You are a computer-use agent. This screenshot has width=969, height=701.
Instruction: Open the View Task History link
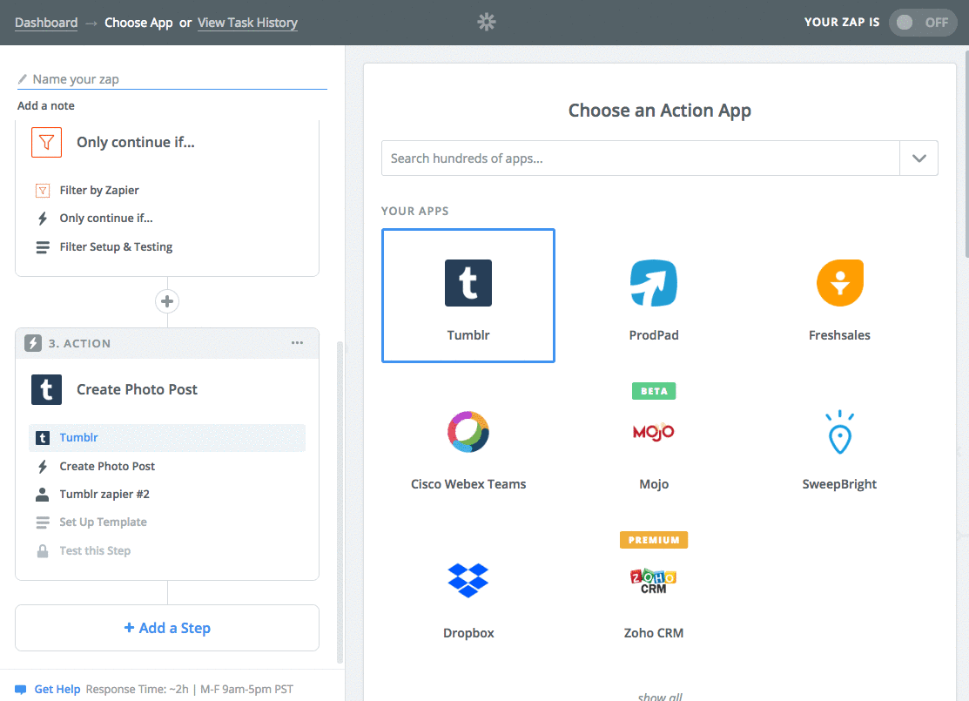247,23
